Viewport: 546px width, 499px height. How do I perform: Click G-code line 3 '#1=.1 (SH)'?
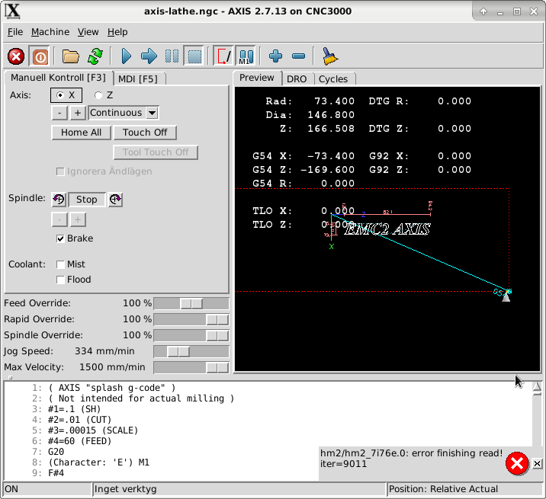75,409
